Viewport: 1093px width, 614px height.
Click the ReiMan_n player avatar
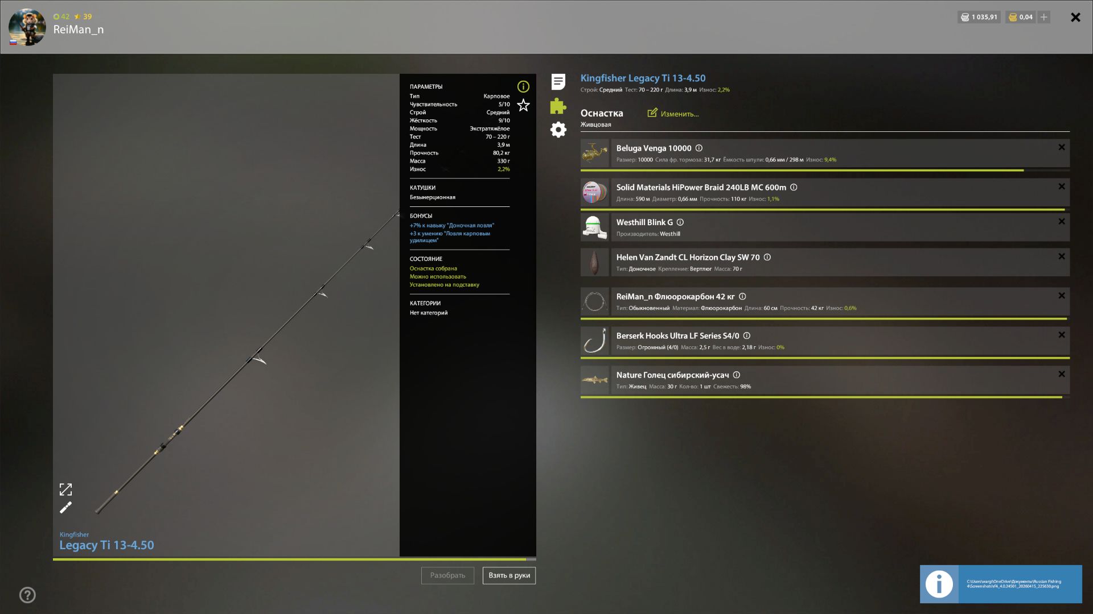coord(27,27)
